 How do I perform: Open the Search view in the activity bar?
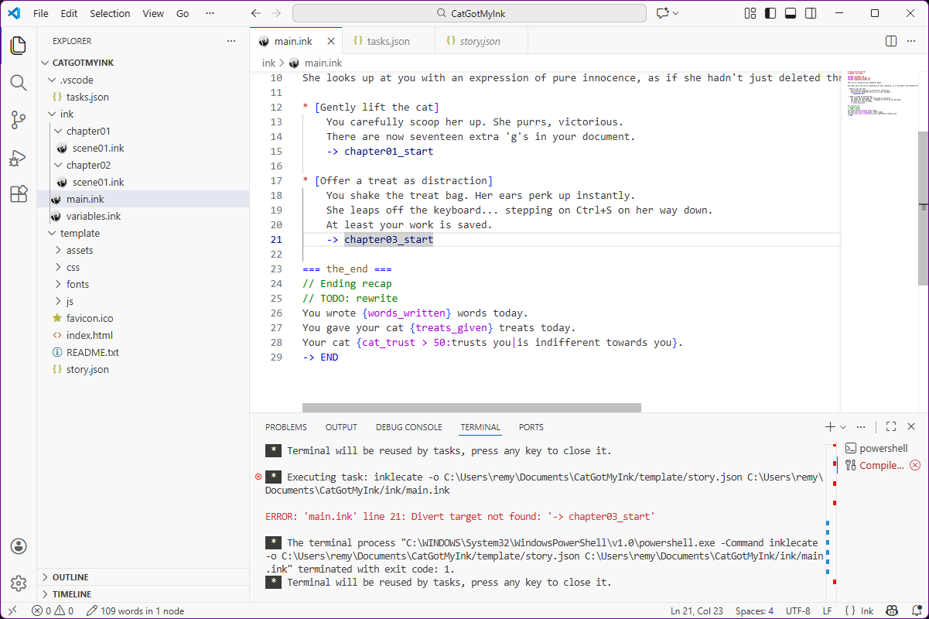coord(18,81)
